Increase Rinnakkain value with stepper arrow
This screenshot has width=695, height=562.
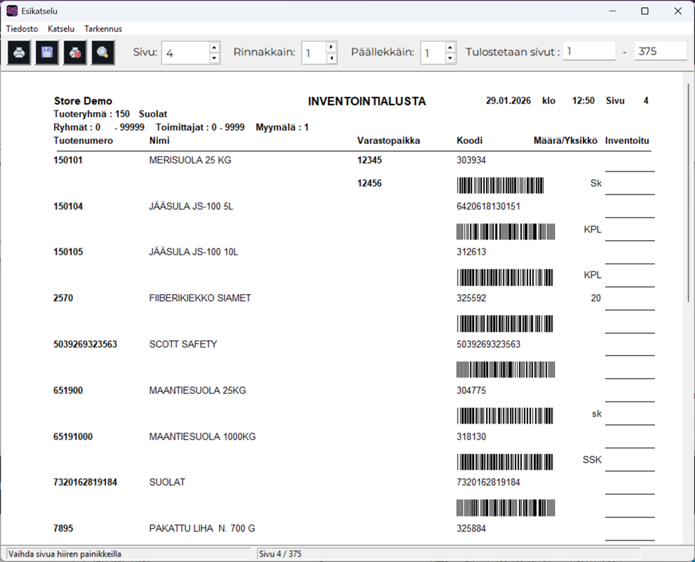(x=332, y=47)
